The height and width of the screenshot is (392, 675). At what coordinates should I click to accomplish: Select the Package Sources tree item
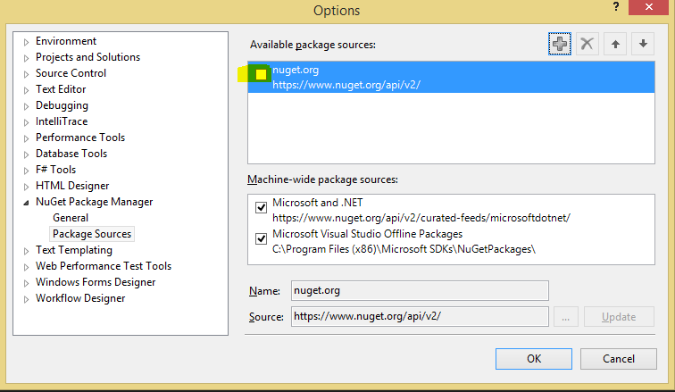(92, 234)
